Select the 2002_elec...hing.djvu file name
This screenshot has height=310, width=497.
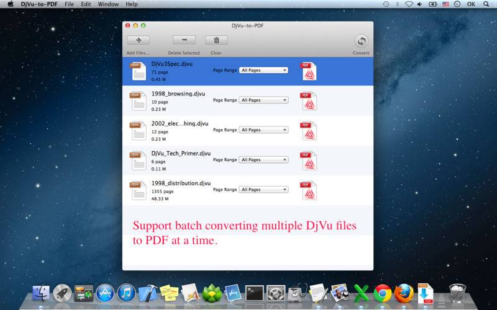coord(180,123)
